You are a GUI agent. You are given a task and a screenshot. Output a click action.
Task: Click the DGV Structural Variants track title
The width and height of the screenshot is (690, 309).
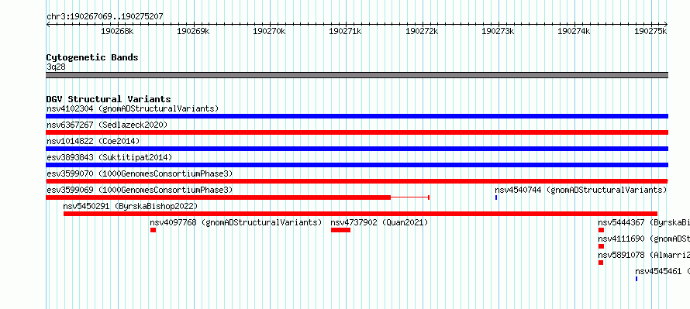pyautogui.click(x=109, y=99)
